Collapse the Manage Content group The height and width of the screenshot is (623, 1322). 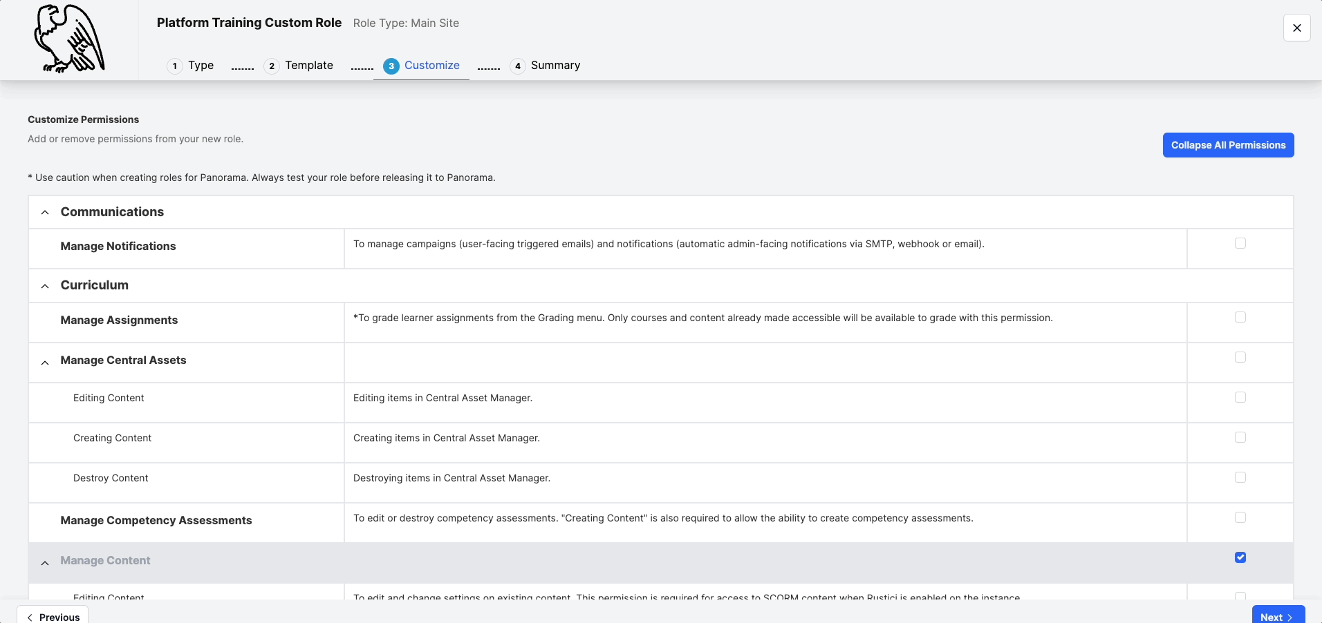click(x=45, y=563)
